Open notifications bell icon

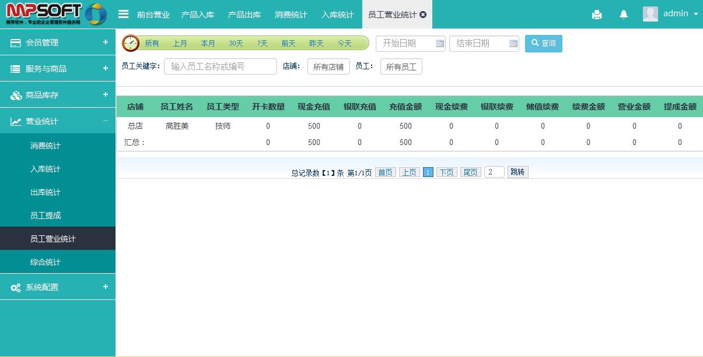[624, 15]
